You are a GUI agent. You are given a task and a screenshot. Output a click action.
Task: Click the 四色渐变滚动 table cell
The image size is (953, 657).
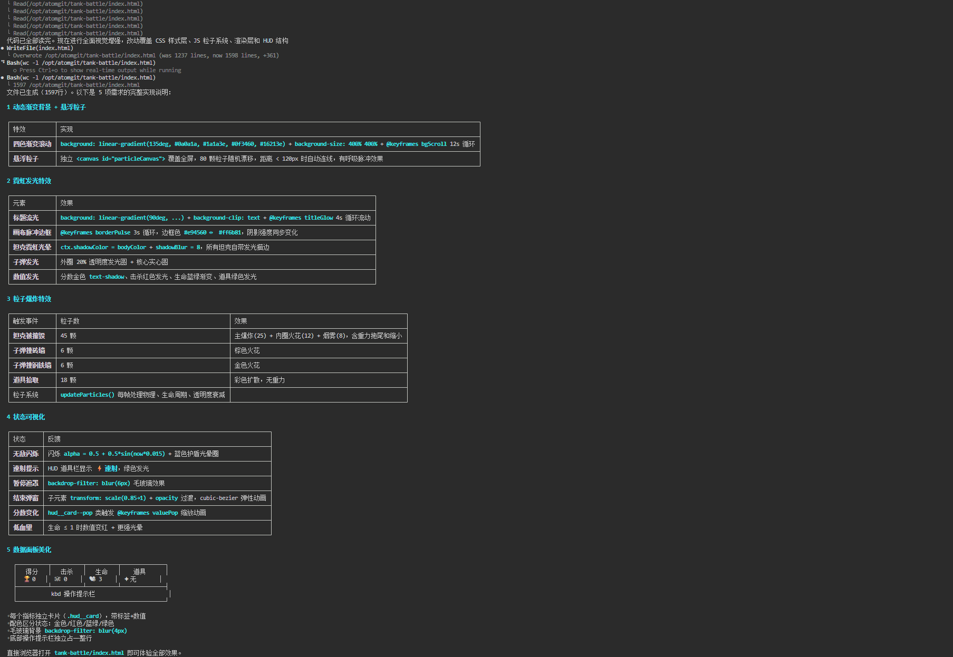32,144
